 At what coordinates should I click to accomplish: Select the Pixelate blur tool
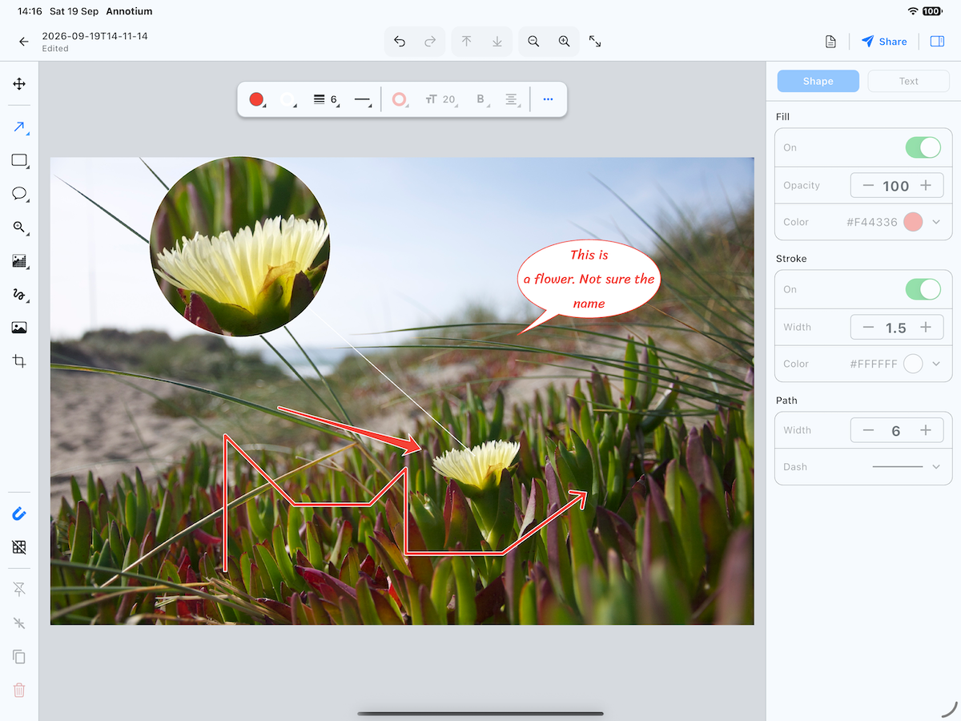[x=19, y=261]
